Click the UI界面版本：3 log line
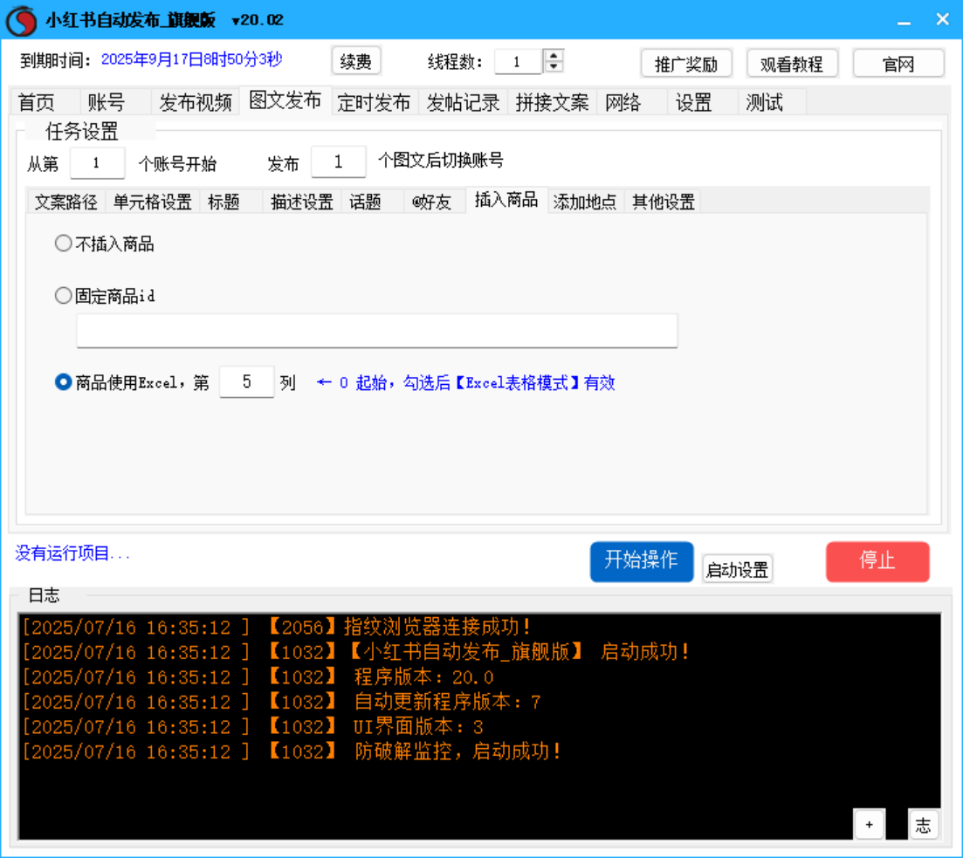963x858 pixels. [253, 727]
